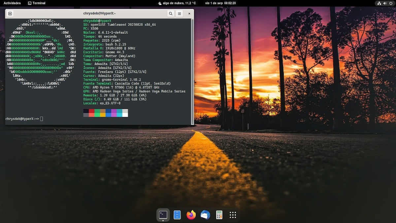396x223 pixels.
Task: Open the Terminal app menu in top bar
Action: (x=37, y=3)
